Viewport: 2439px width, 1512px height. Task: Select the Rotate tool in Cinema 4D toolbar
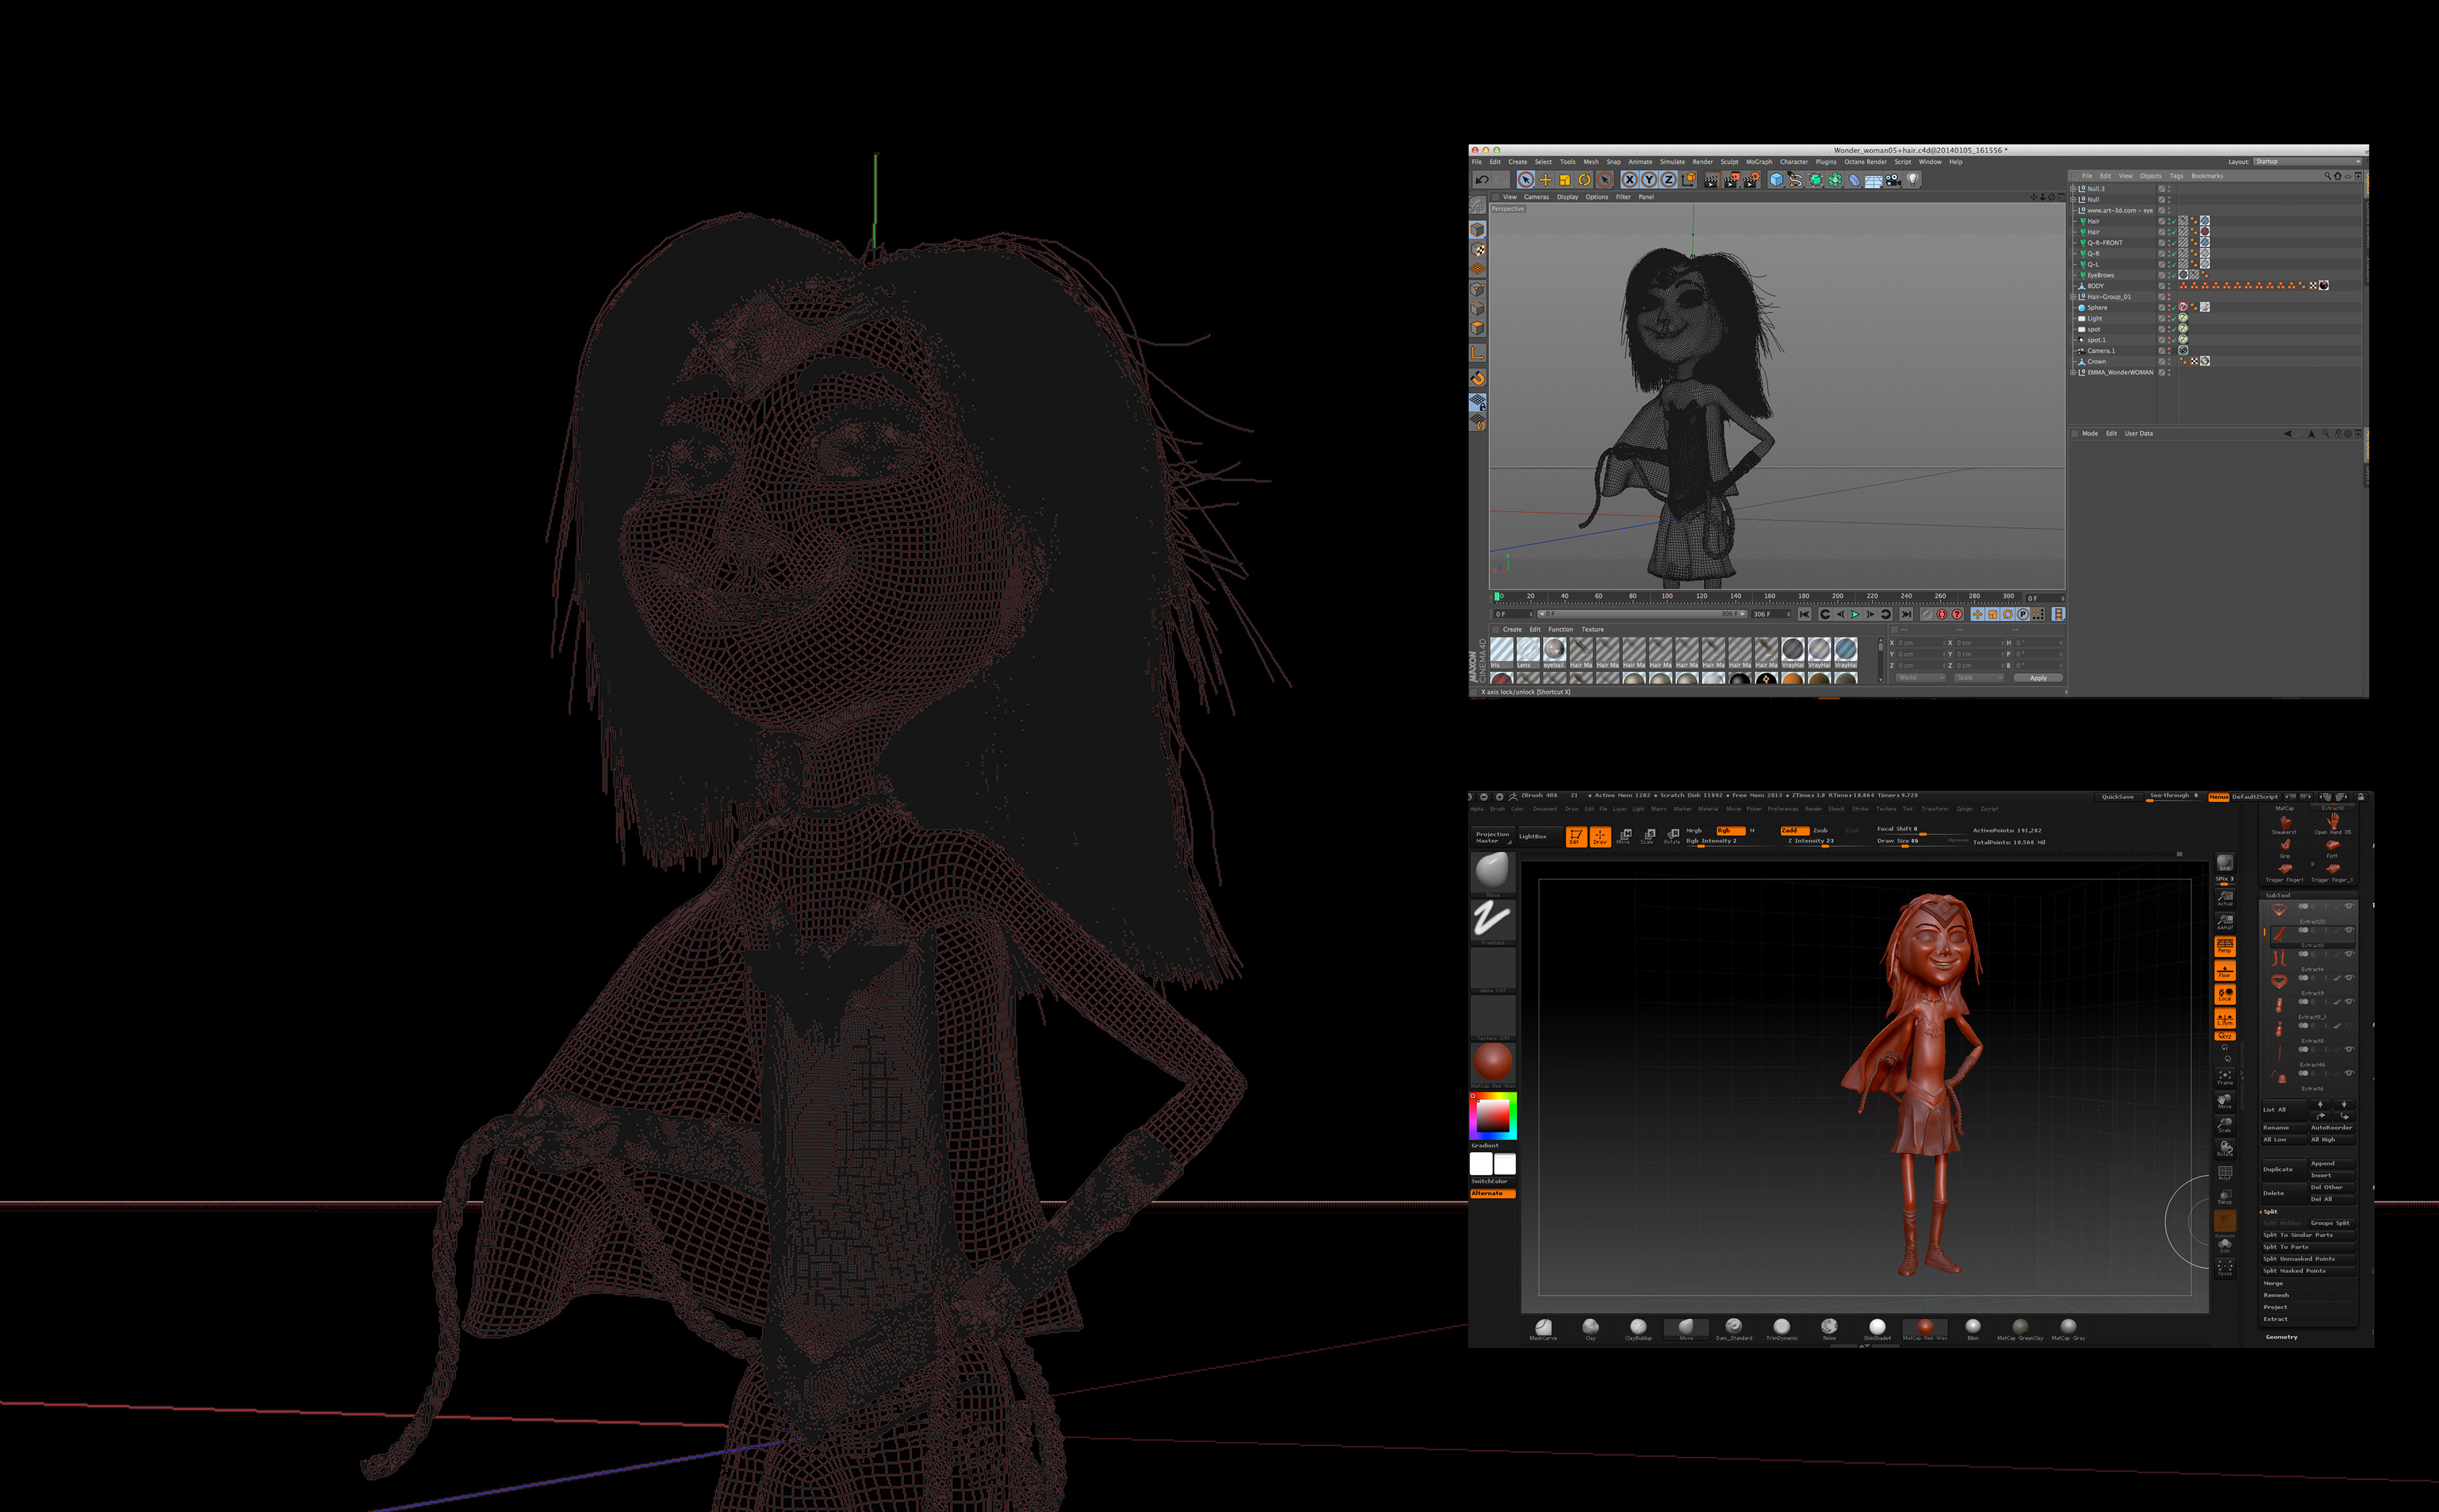pyautogui.click(x=1585, y=180)
